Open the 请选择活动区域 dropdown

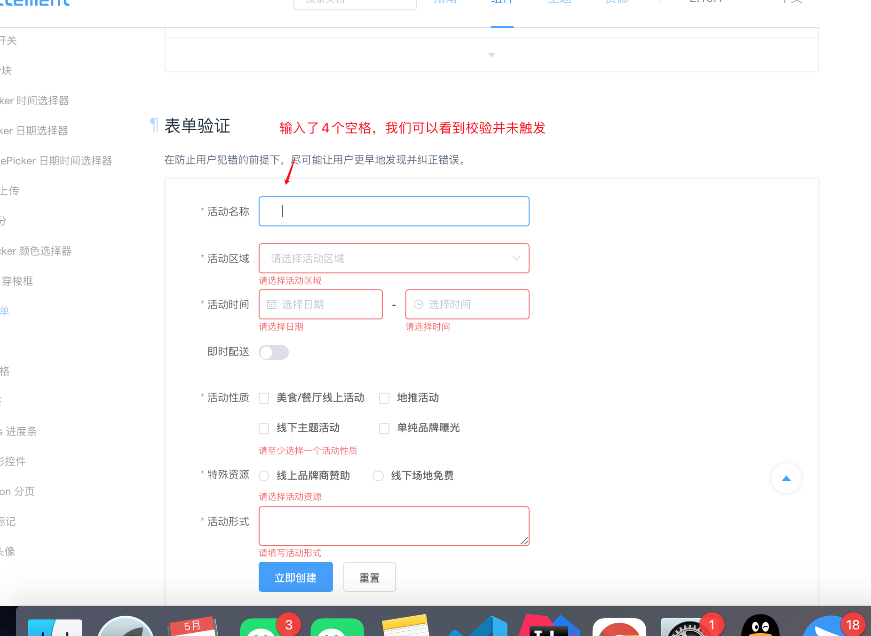tap(394, 258)
